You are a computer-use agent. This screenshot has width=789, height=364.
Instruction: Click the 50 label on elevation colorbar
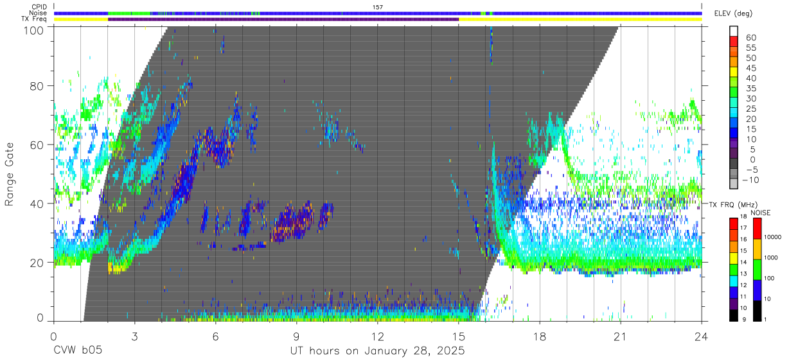pos(750,58)
